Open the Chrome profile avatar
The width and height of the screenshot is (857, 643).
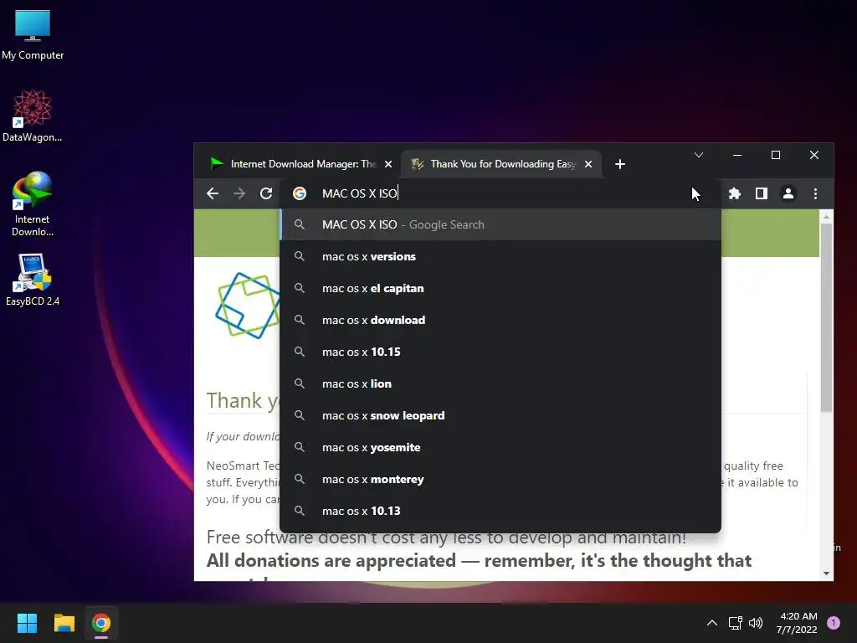click(788, 193)
